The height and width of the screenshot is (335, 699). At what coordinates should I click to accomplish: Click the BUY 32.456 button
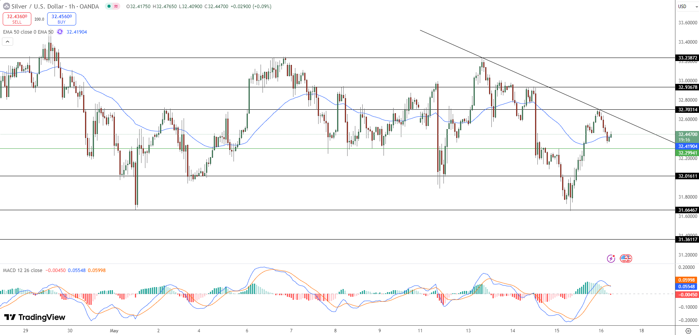coord(61,19)
